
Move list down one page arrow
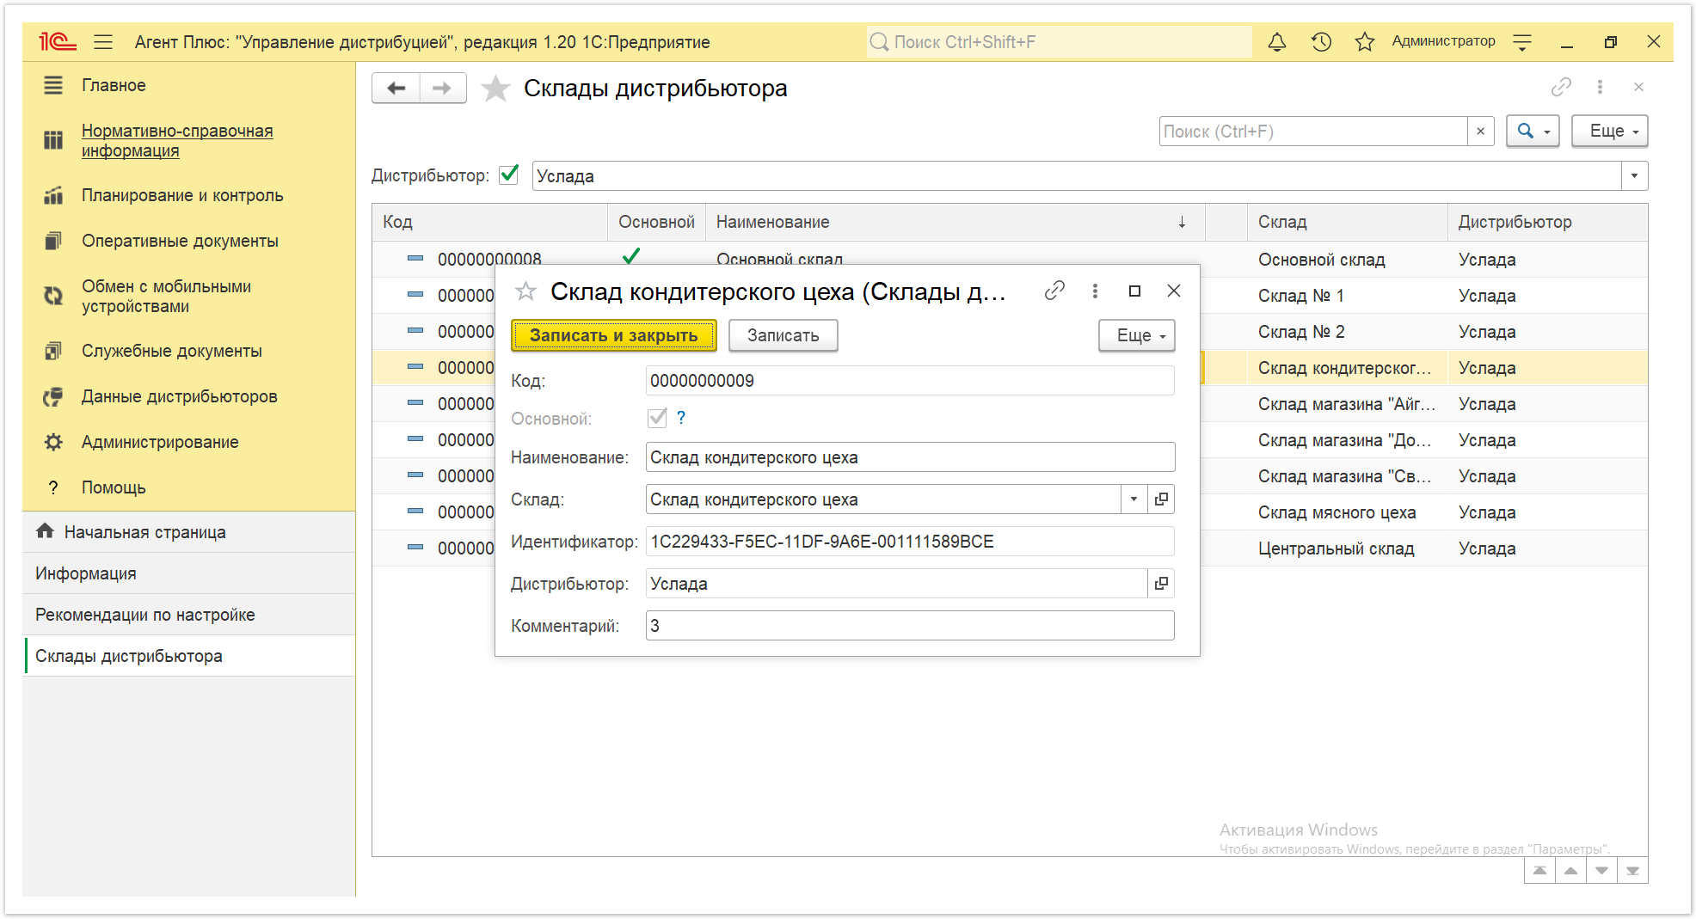1601,871
